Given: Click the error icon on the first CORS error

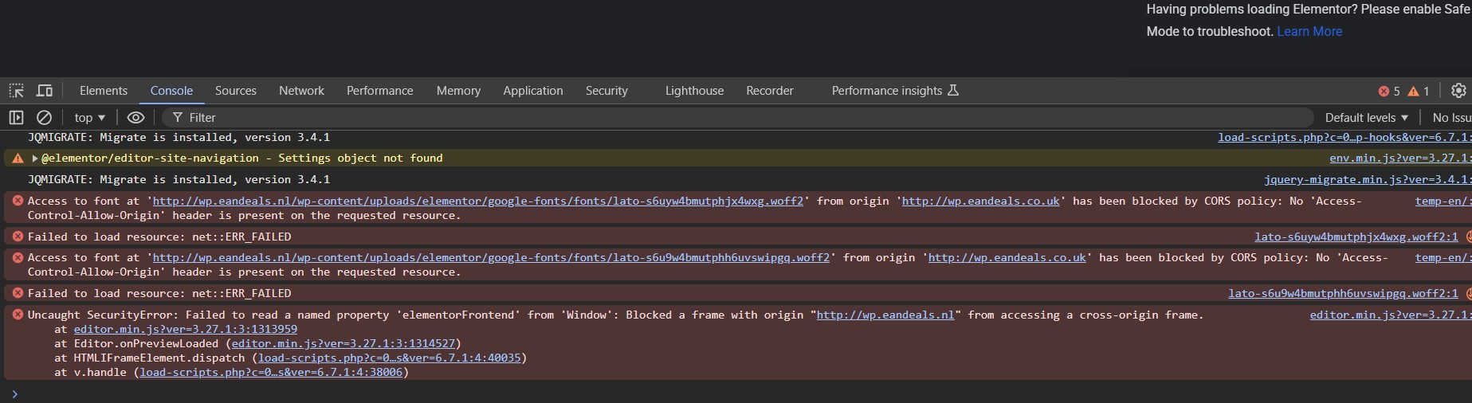Looking at the screenshot, I should pyautogui.click(x=18, y=201).
